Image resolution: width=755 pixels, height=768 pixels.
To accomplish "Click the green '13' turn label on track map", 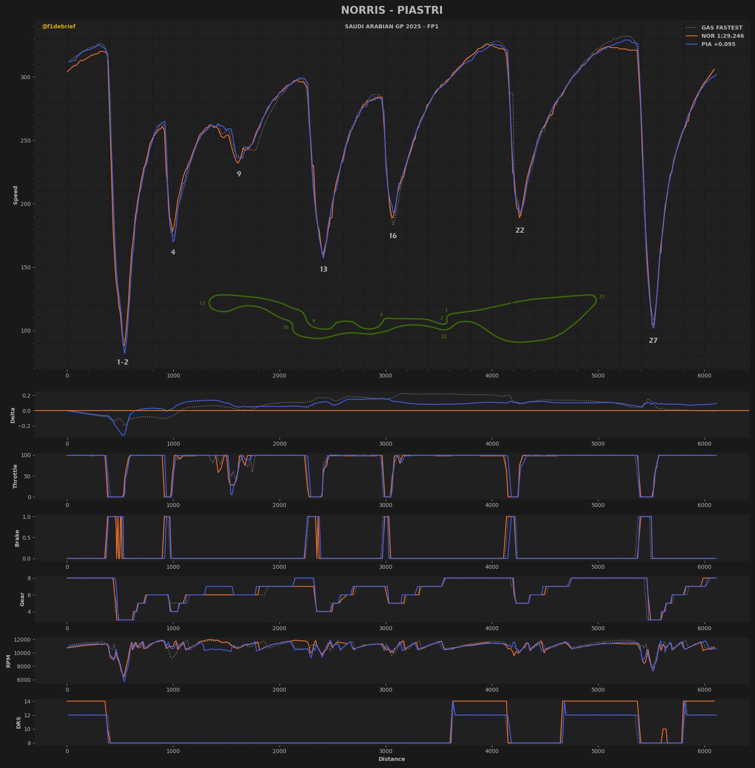I will (x=202, y=303).
